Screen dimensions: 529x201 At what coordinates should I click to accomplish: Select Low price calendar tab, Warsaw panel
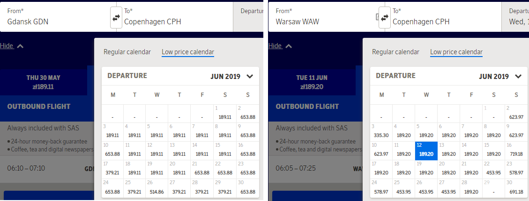(456, 52)
